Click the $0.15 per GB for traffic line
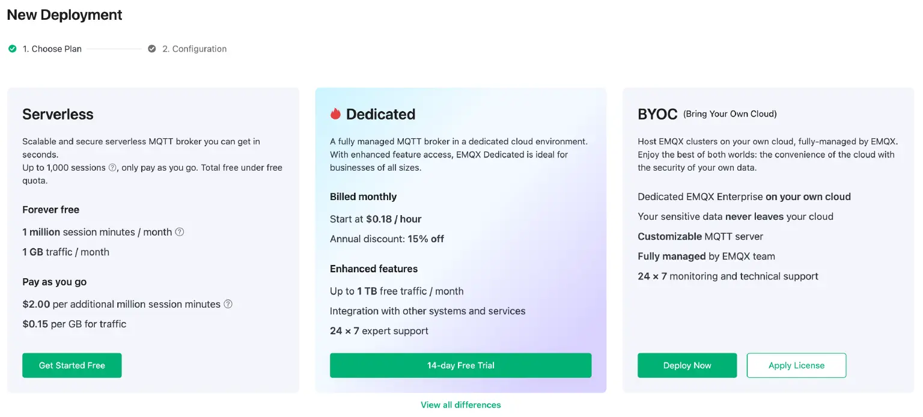Image resolution: width=923 pixels, height=417 pixels. click(x=74, y=324)
